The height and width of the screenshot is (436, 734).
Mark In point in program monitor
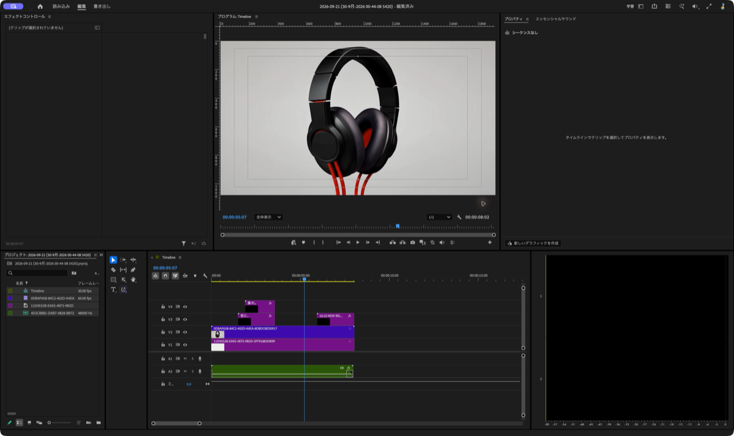click(x=314, y=242)
